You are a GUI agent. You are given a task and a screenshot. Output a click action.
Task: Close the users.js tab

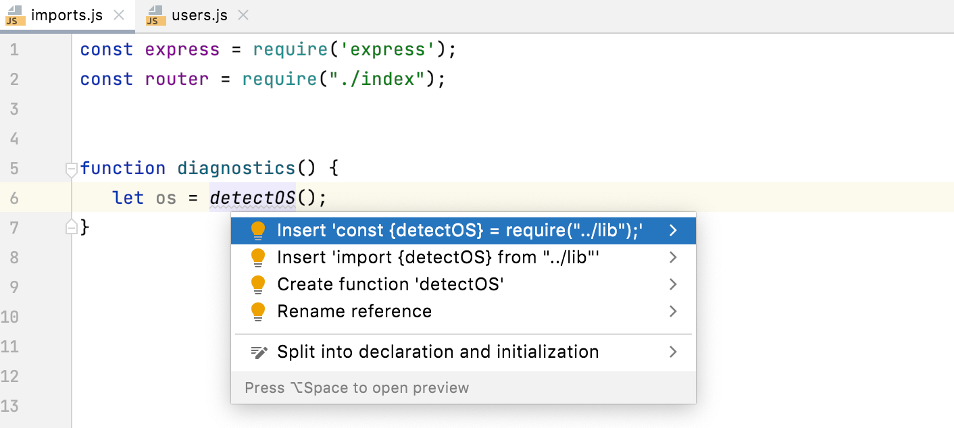pyautogui.click(x=243, y=14)
